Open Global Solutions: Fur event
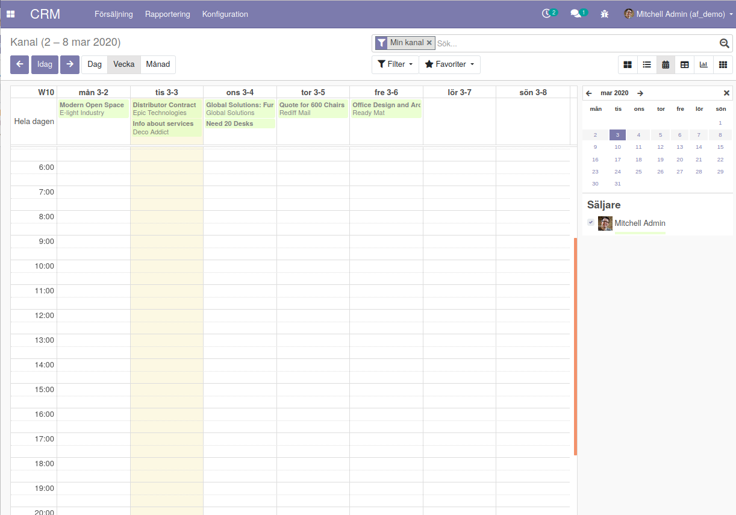 240,108
